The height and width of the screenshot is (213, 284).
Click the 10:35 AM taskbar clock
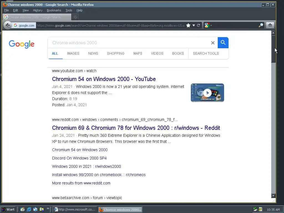(273, 210)
